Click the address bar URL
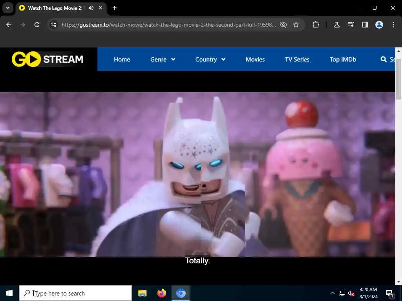The width and height of the screenshot is (402, 301). tap(168, 25)
